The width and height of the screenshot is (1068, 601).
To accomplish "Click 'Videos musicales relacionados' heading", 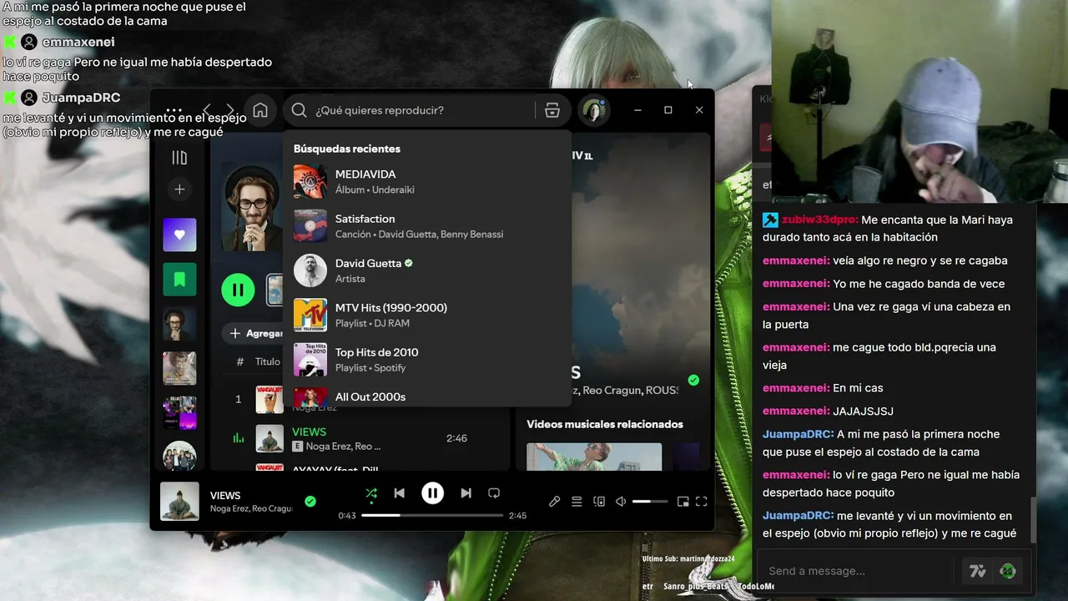I will coord(605,424).
